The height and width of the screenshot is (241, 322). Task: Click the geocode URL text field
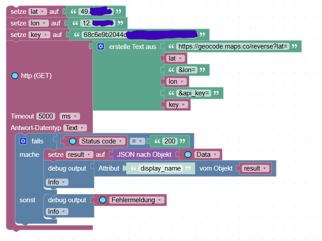click(x=233, y=46)
